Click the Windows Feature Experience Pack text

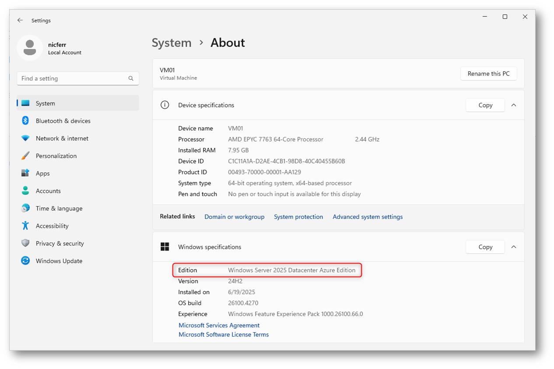[295, 314]
